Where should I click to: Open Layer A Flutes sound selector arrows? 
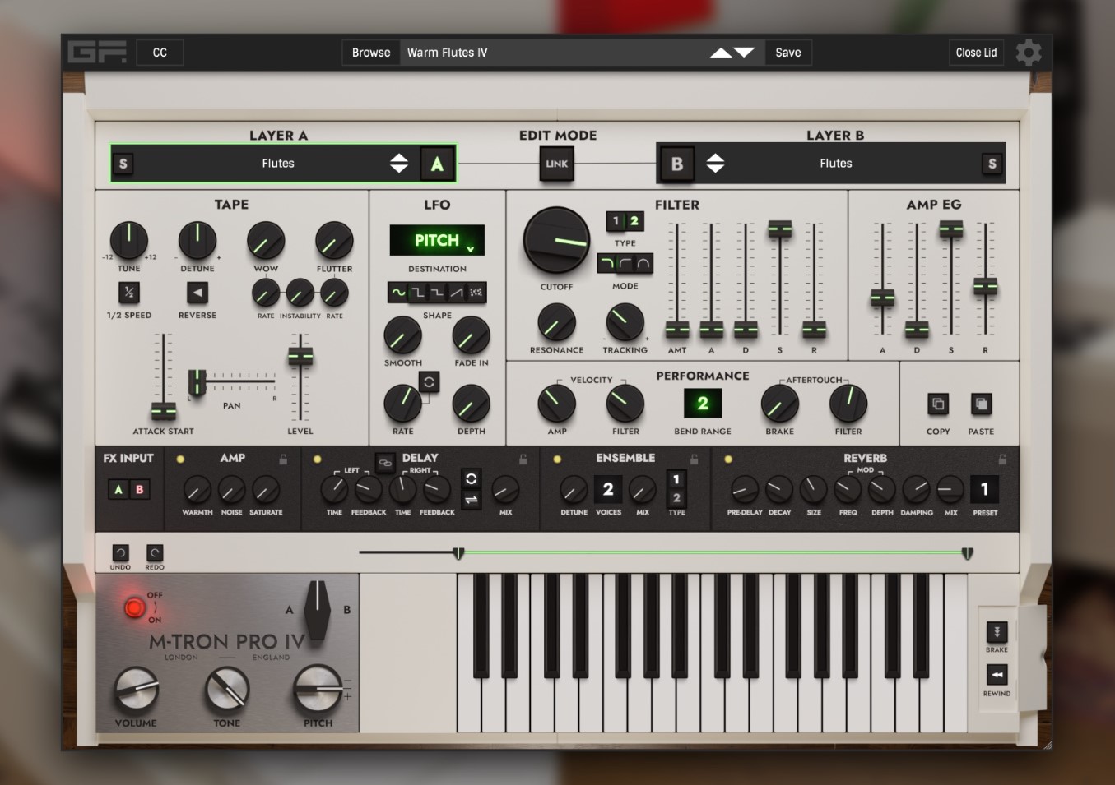click(x=399, y=163)
